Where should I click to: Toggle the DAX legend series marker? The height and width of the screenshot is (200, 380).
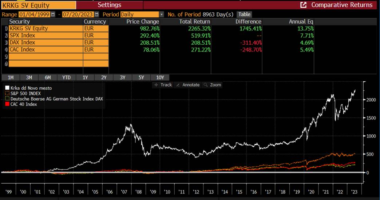7,99
